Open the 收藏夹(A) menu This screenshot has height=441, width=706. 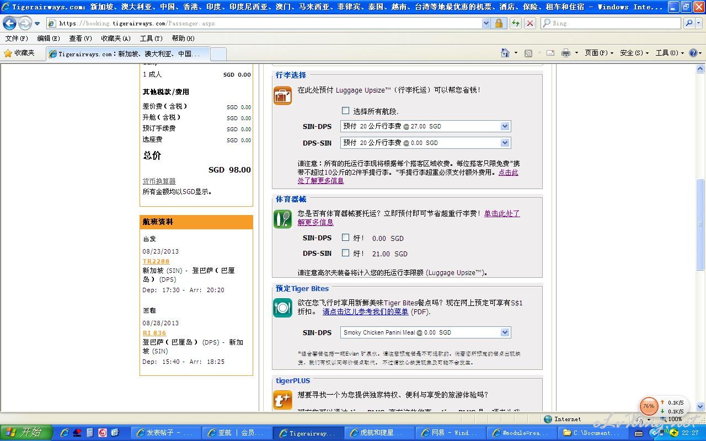point(116,39)
